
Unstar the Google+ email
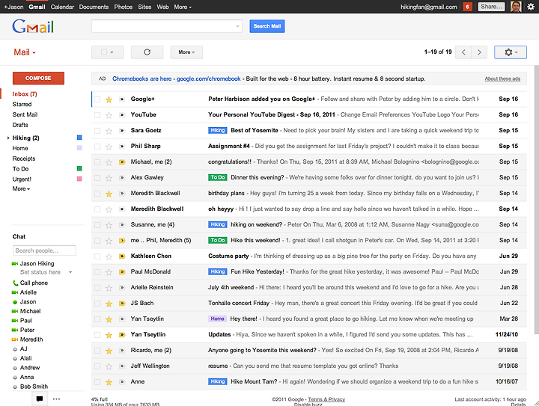click(109, 99)
